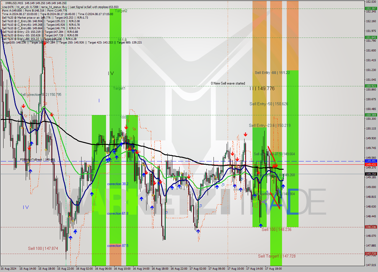
Task: Click the '15 Aug 14:00' time label
Action: (28, 269)
